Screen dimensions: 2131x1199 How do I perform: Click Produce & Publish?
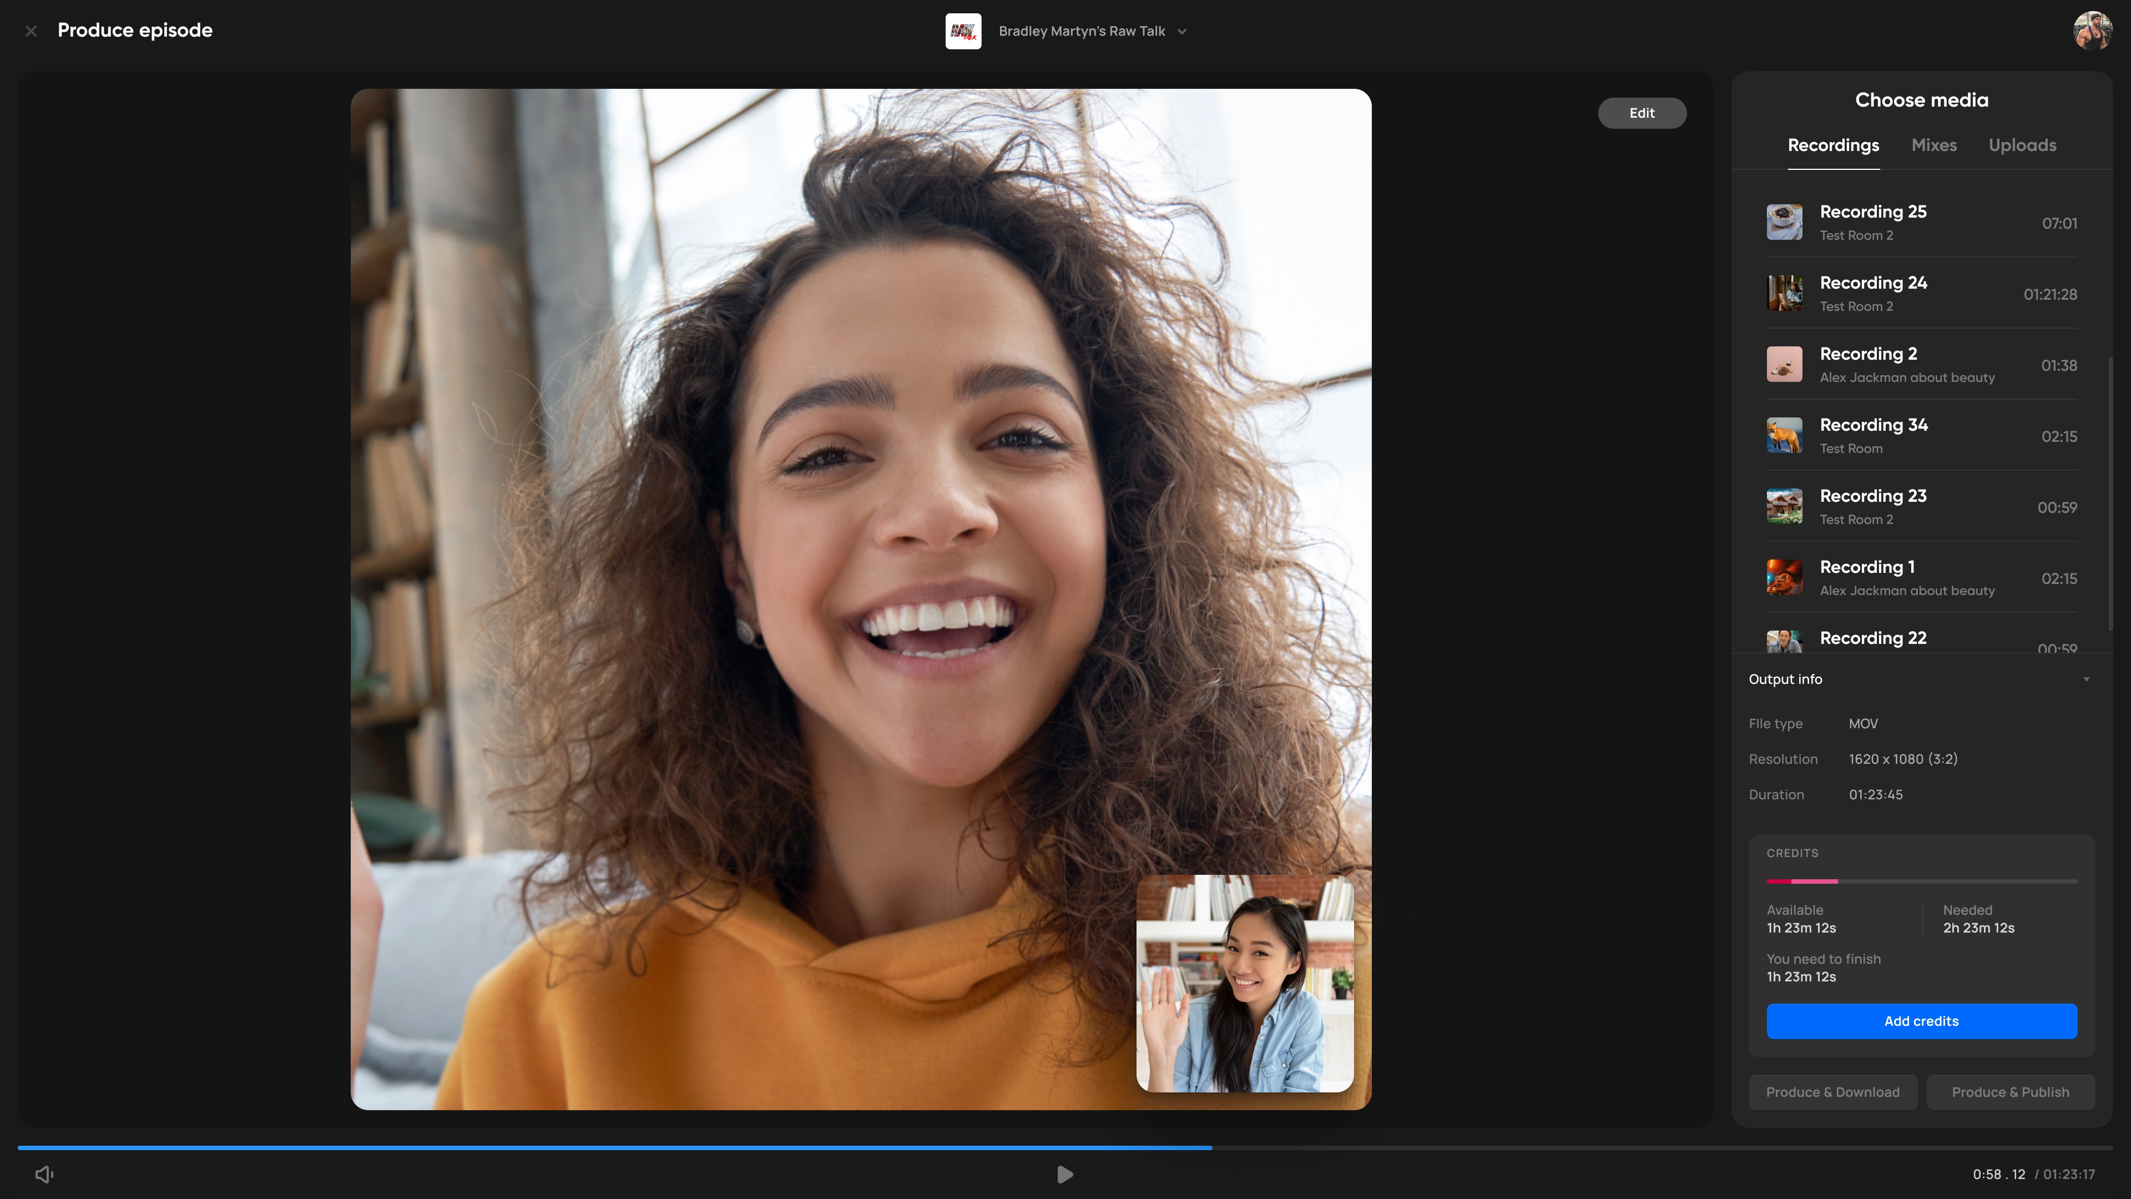[2010, 1092]
